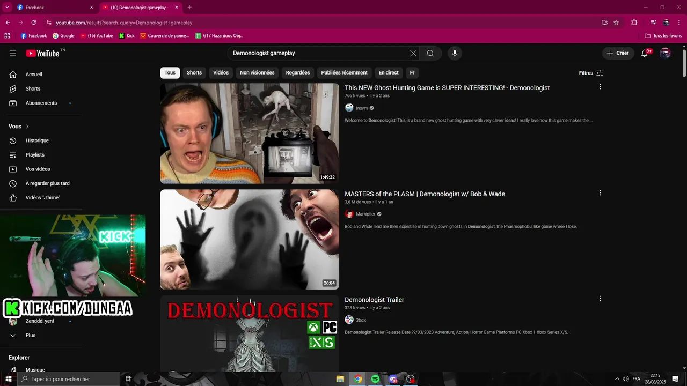687x386 pixels.
Task: Click the Créer button
Action: coord(618,53)
